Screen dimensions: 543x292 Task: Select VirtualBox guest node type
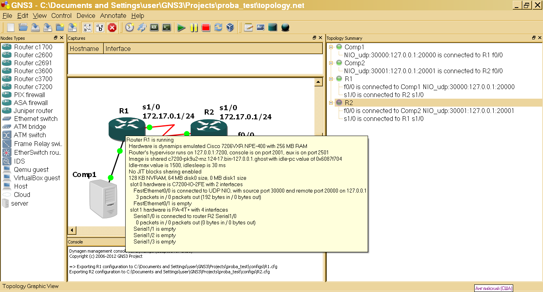pyautogui.click(x=32, y=178)
